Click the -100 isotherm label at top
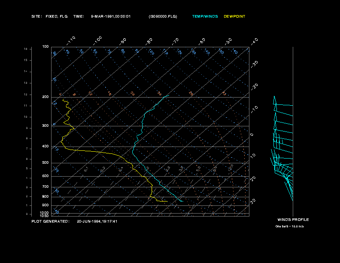The image size is (340, 263). pos(97,41)
